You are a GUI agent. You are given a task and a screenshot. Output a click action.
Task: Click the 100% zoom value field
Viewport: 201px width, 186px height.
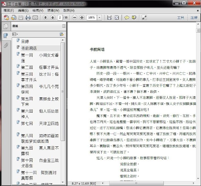pyautogui.click(x=92, y=17)
